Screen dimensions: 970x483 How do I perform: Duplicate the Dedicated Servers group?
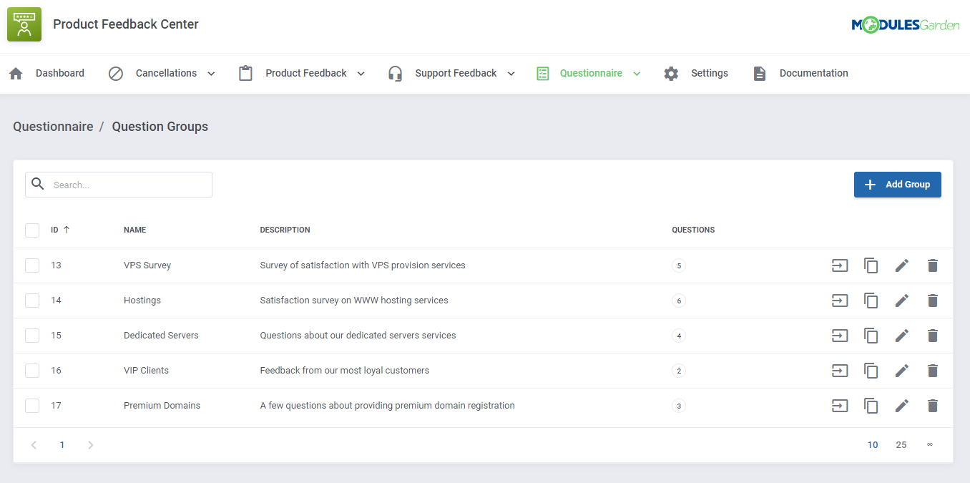tap(871, 336)
